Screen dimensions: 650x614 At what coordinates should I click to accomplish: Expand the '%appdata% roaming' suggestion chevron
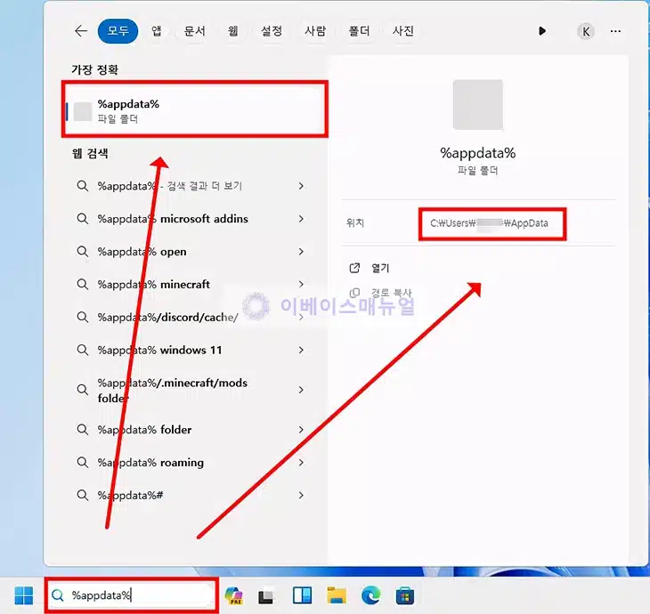pos(301,463)
